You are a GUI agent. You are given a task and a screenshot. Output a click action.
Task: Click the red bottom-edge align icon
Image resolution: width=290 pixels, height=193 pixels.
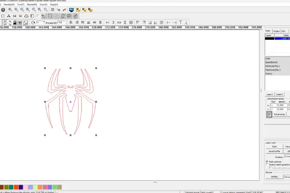tap(186, 22)
